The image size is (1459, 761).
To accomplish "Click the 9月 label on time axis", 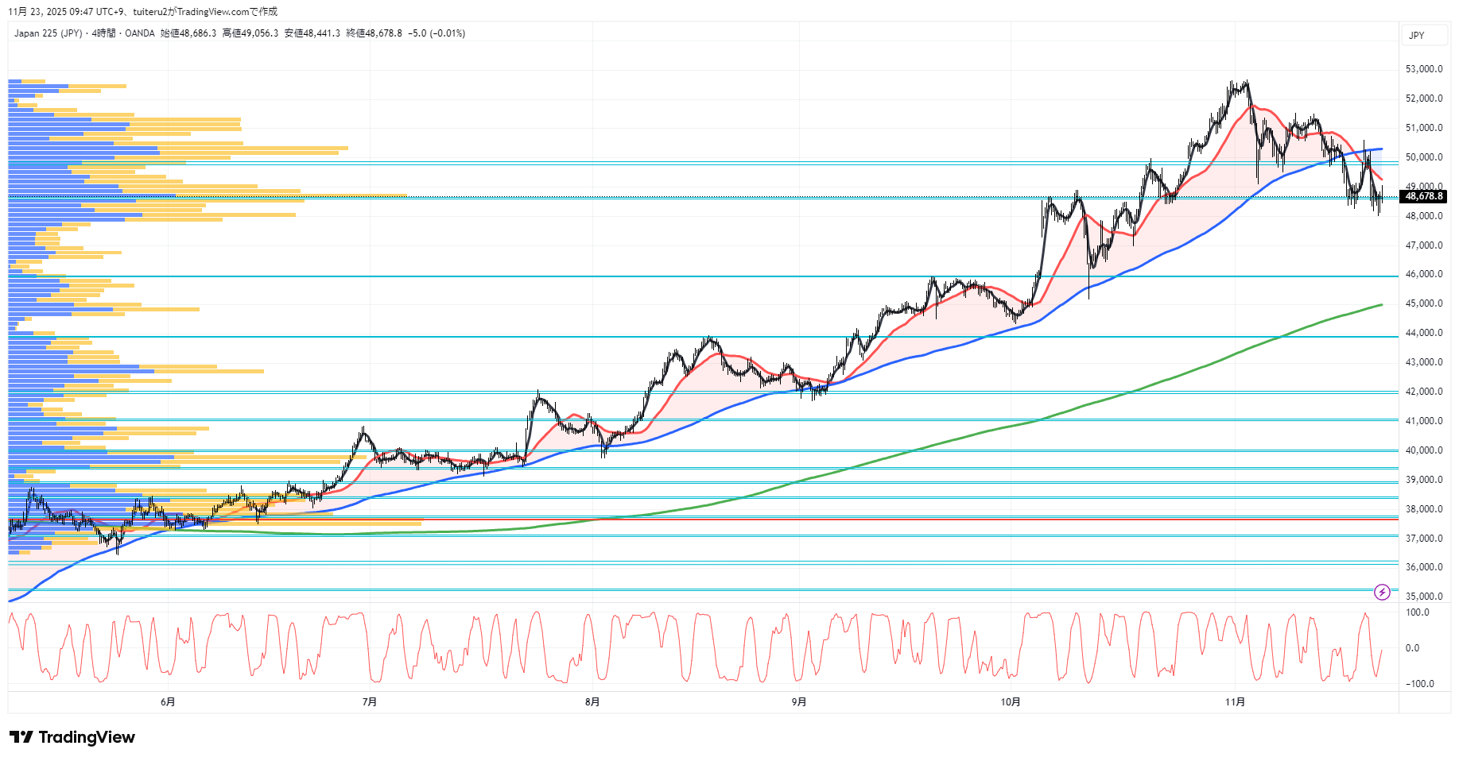I will 799,701.
